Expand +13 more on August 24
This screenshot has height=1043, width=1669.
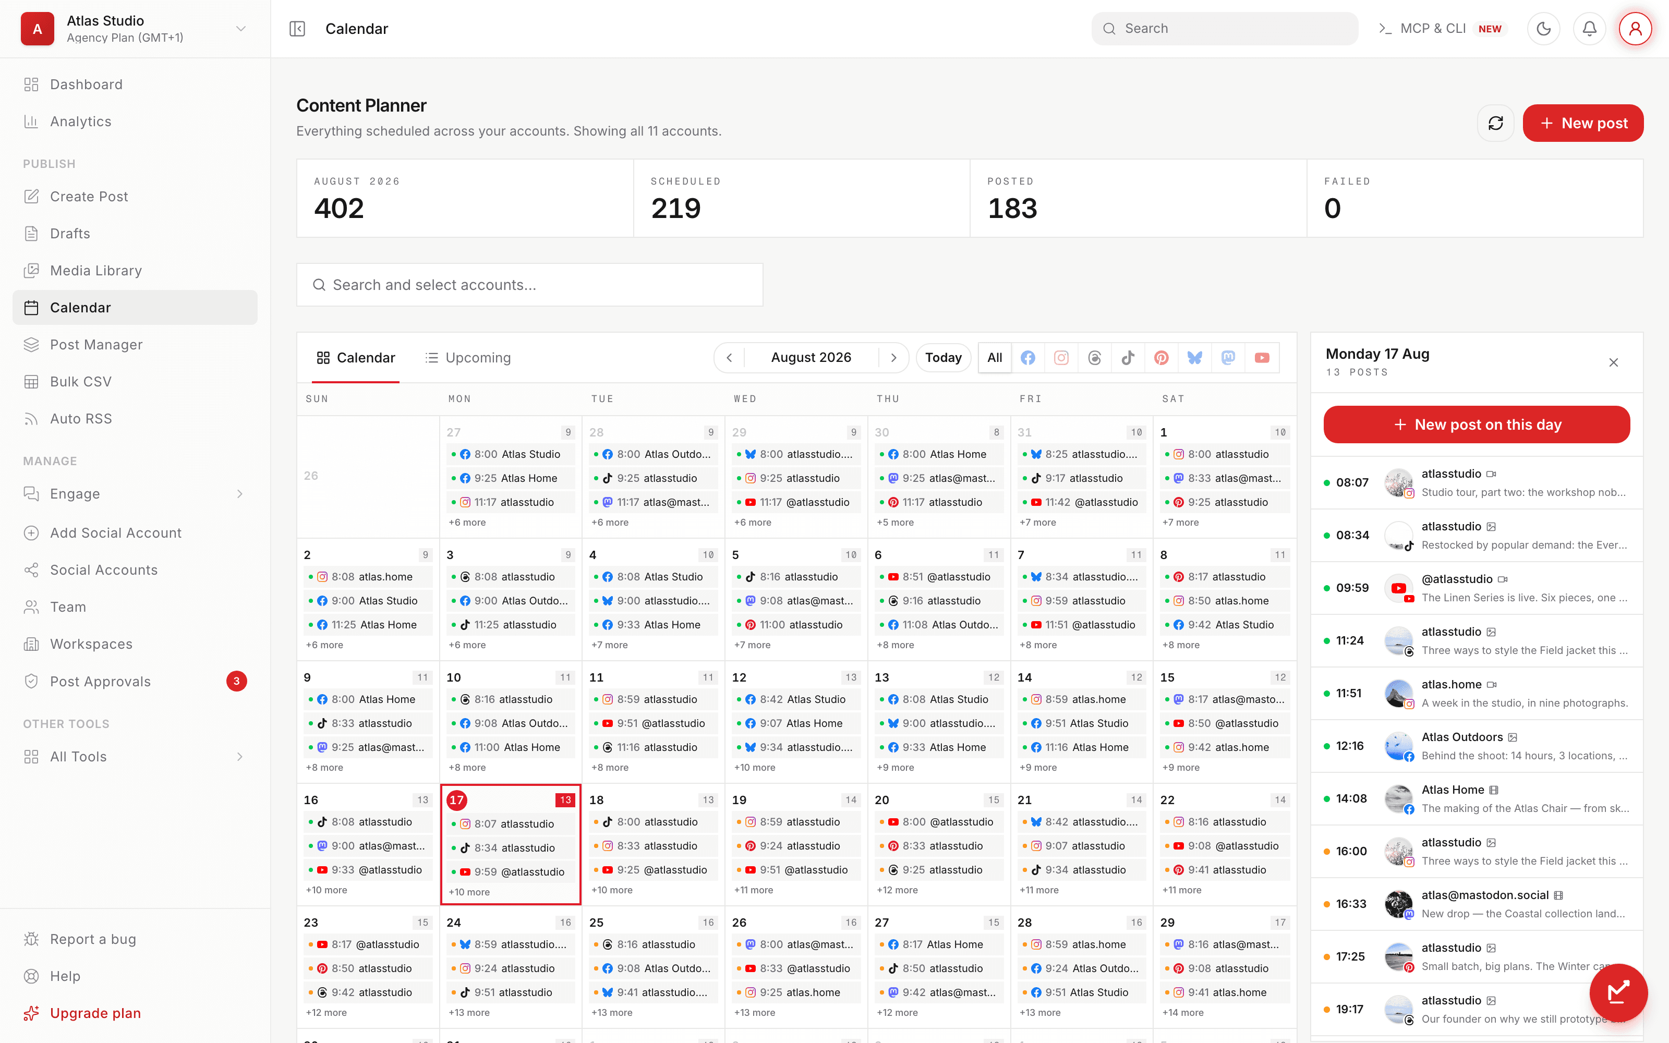[469, 1013]
